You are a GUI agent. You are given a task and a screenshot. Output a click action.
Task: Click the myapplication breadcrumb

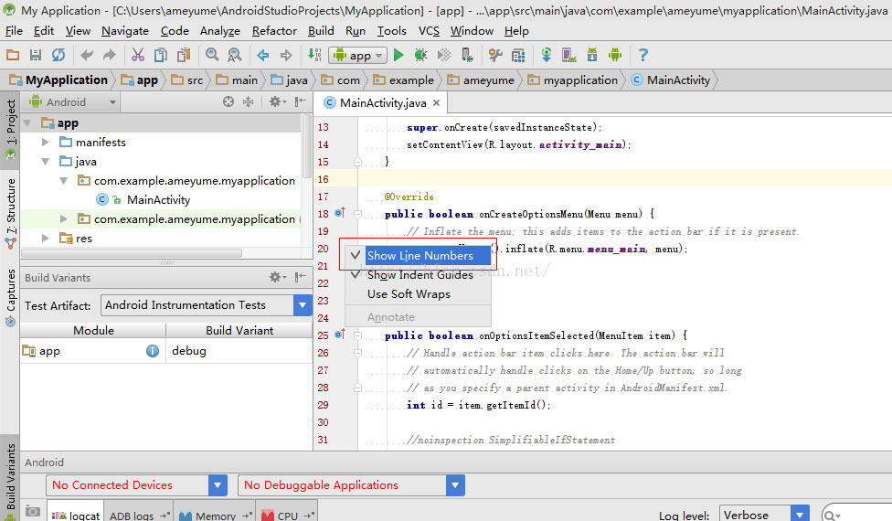point(573,80)
